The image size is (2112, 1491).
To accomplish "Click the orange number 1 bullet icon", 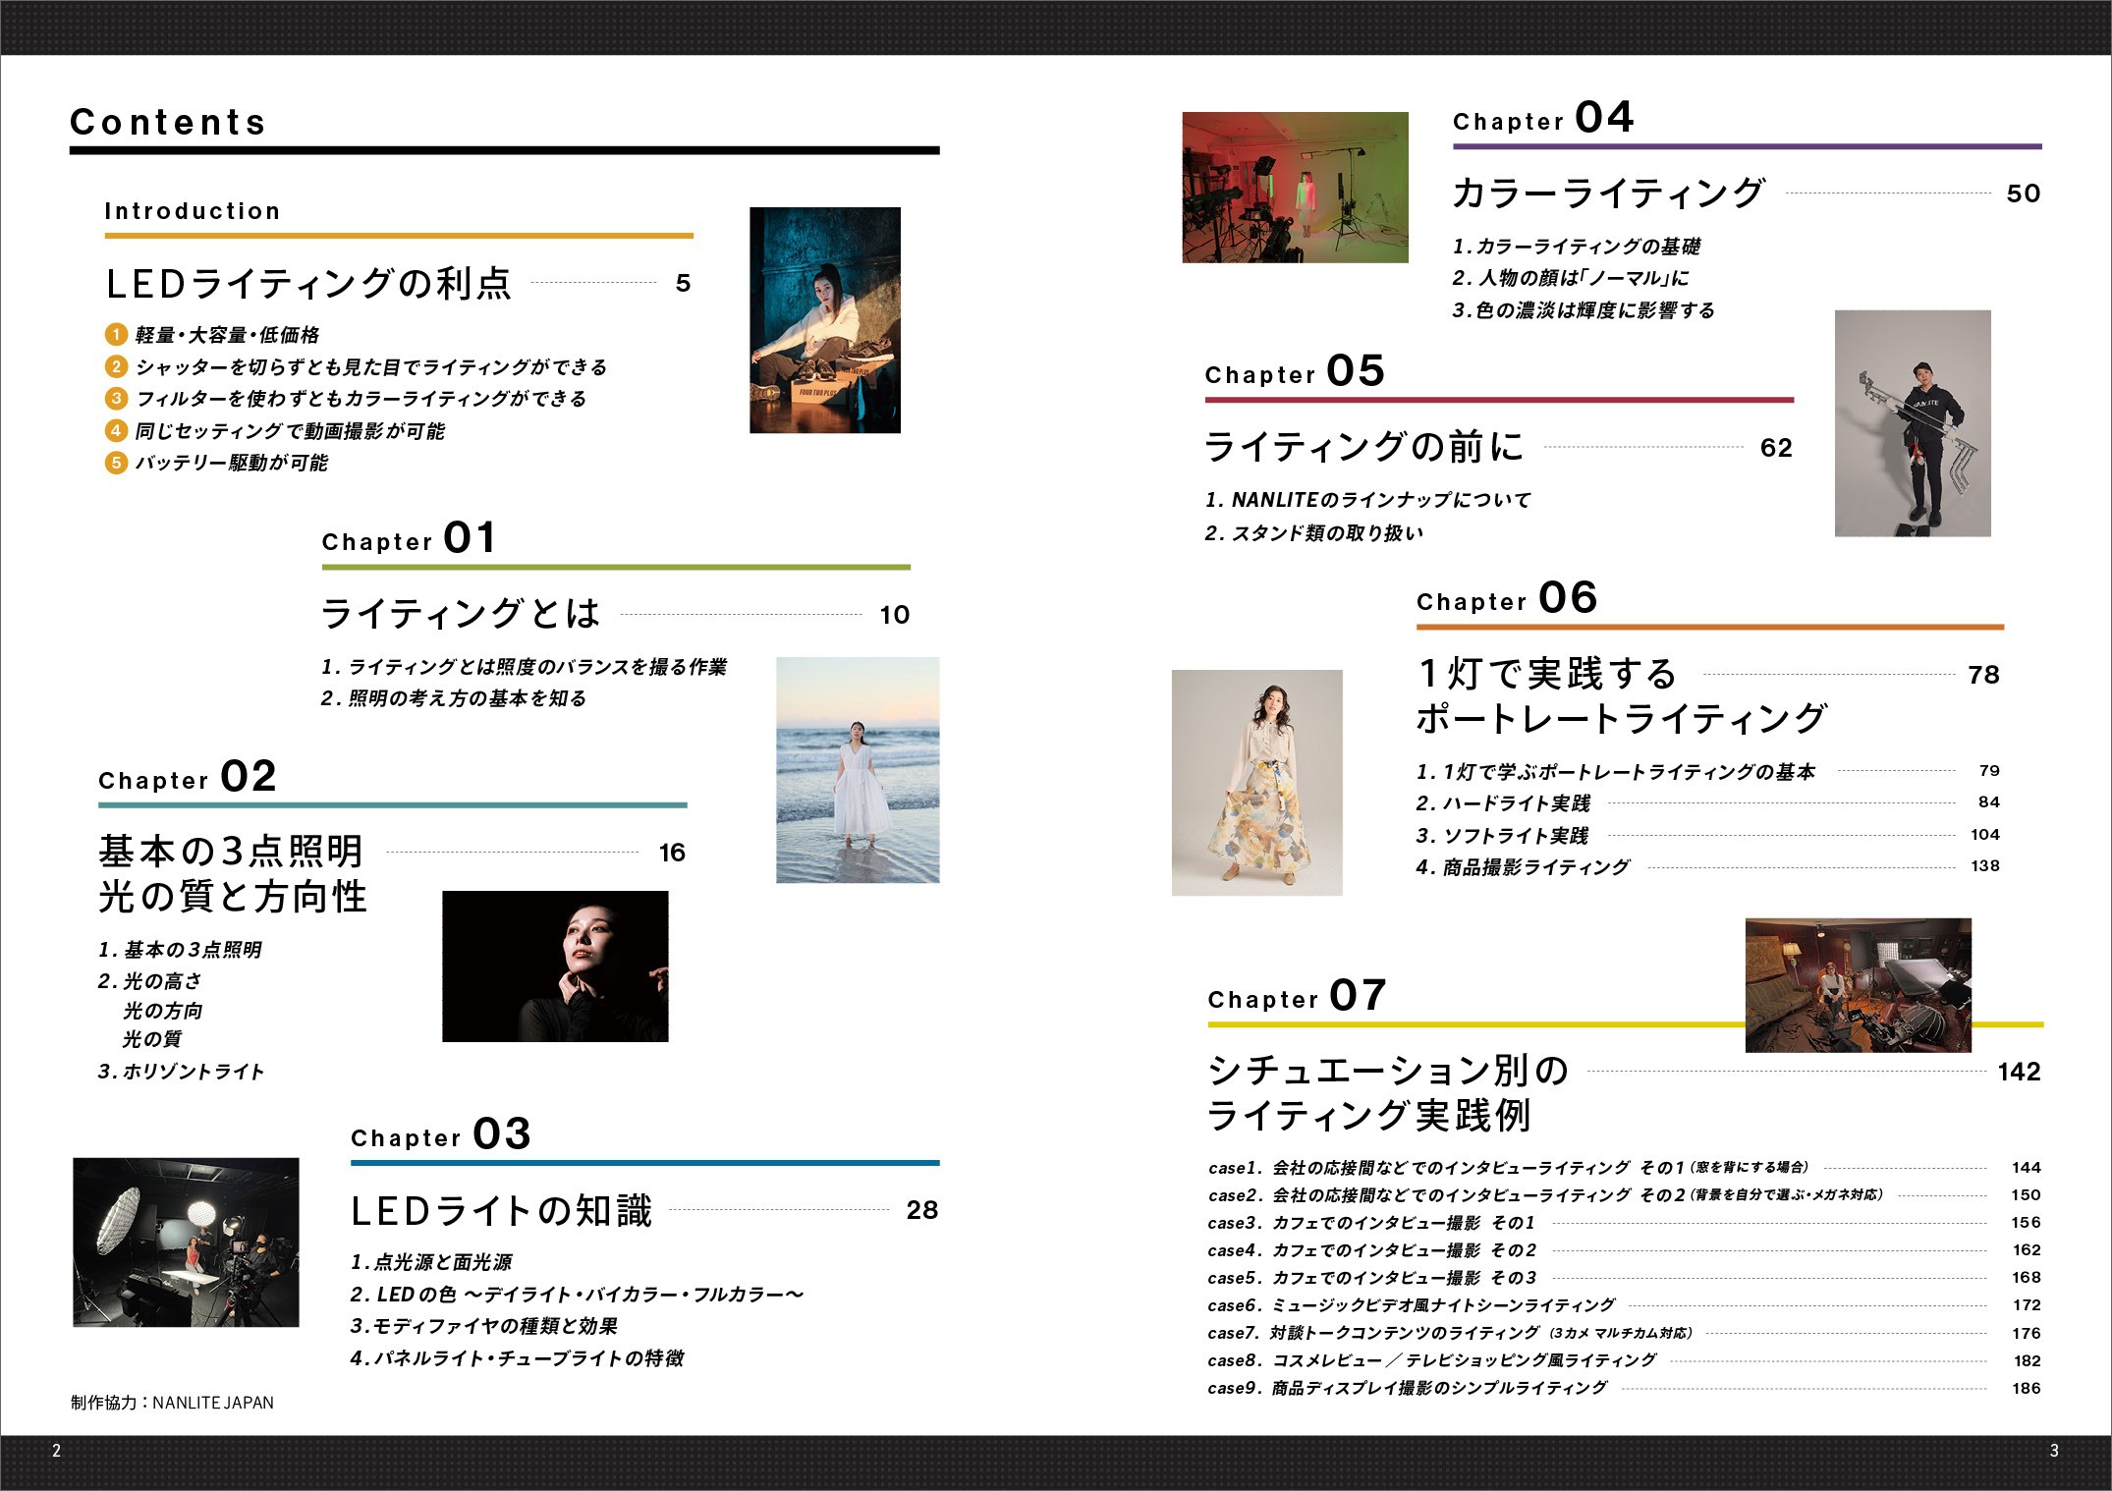I will [x=116, y=335].
